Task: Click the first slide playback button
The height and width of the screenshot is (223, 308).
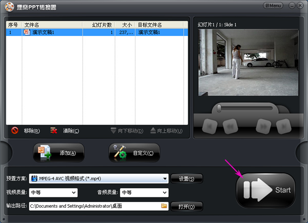Action: (210, 127)
